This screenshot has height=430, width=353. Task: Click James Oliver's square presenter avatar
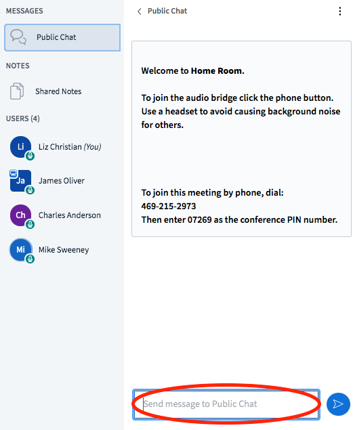click(20, 181)
